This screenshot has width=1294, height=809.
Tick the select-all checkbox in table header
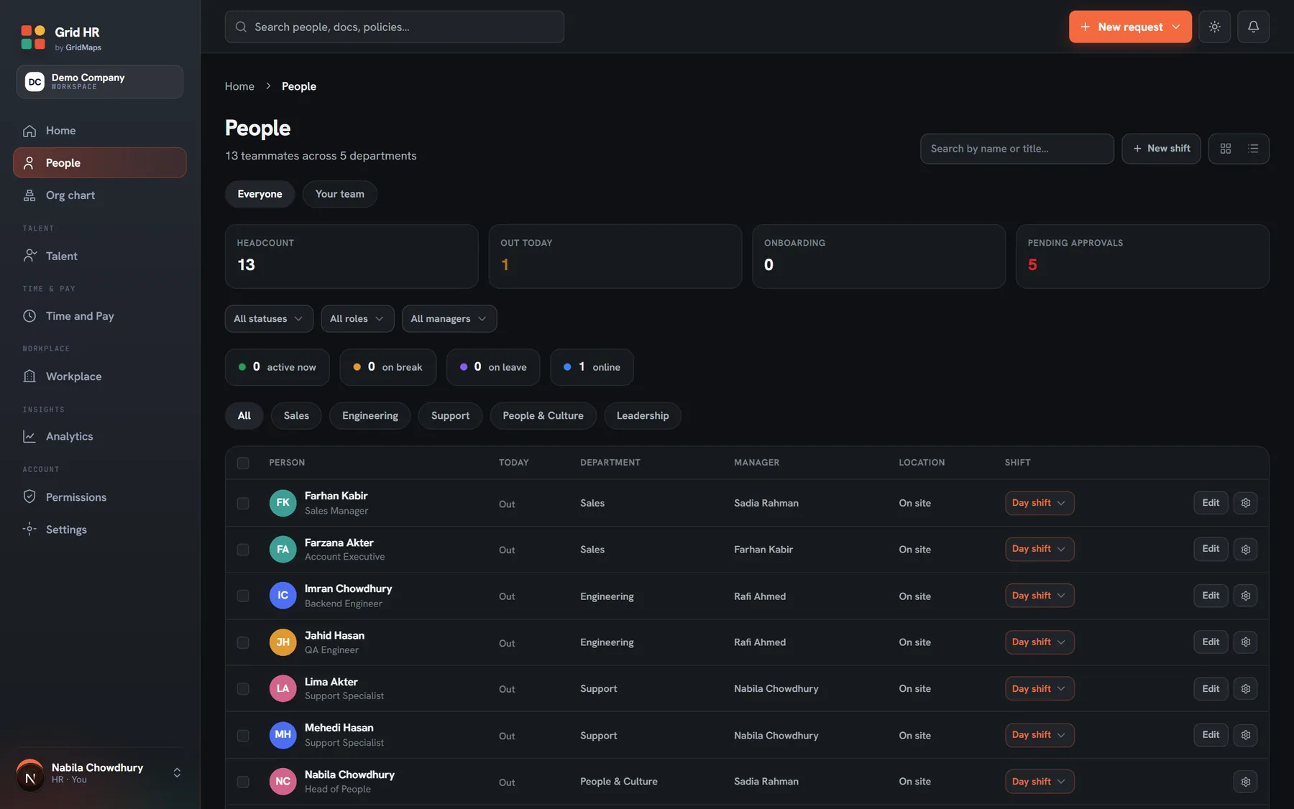[x=243, y=463]
